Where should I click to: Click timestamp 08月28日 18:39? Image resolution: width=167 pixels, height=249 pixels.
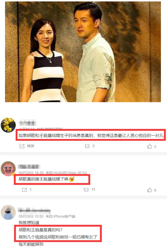click(x=31, y=173)
